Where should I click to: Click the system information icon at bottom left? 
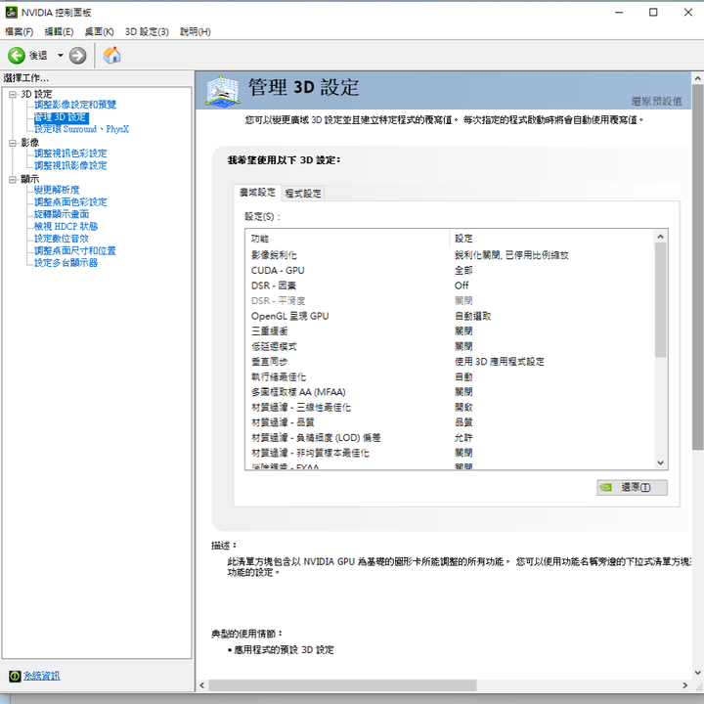click(15, 676)
